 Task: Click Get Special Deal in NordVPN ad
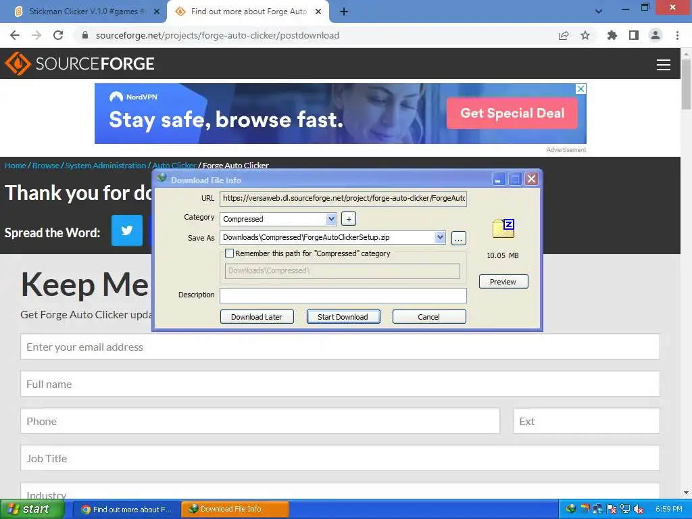[x=512, y=114]
